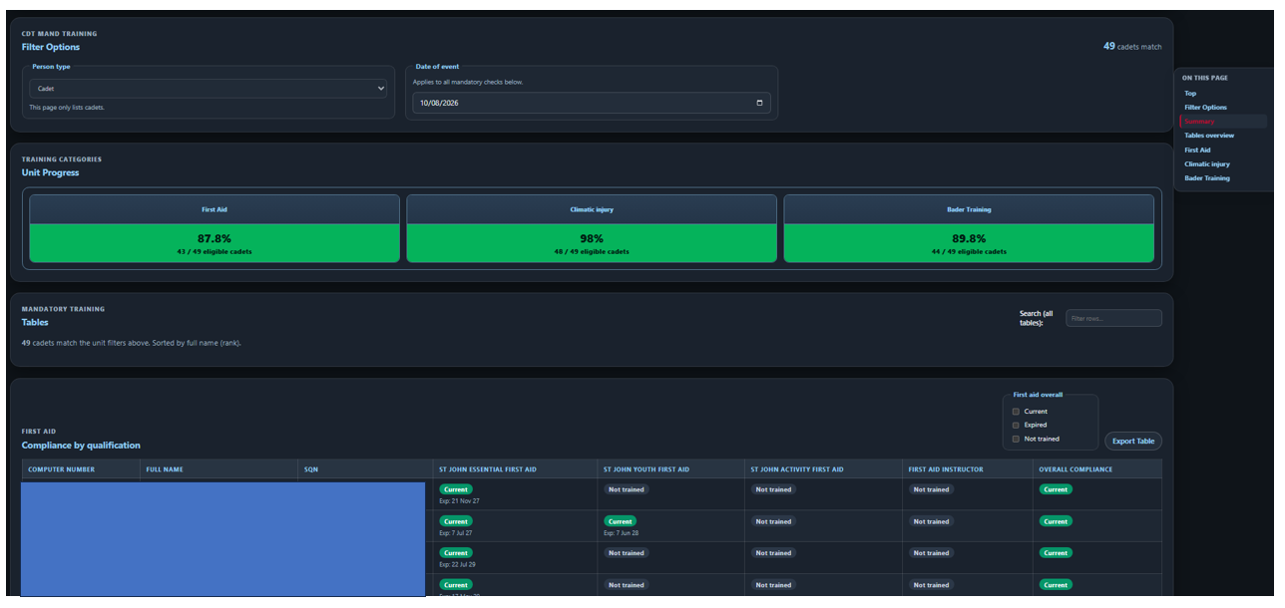Go to Bader Training in sidebar navigation
Viewport: 1285px width, 608px height.
point(1207,178)
